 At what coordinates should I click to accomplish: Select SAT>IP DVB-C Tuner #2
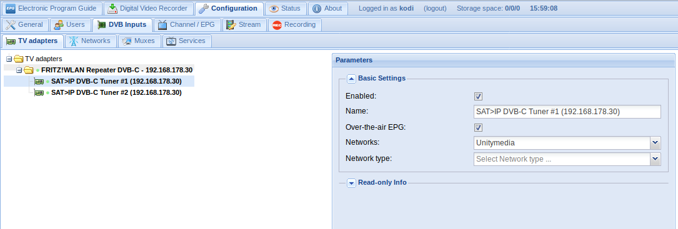coord(116,92)
